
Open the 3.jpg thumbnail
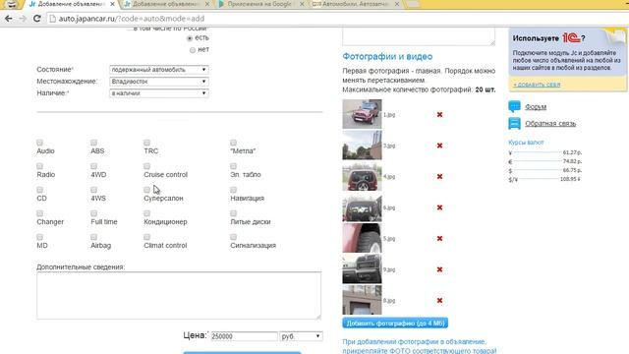click(362, 145)
